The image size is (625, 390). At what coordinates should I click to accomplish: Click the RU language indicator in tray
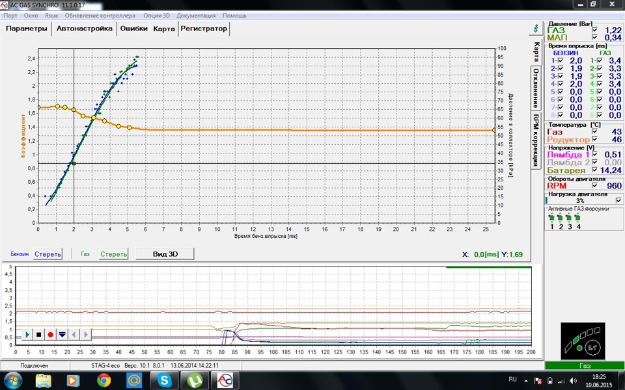pos(512,379)
